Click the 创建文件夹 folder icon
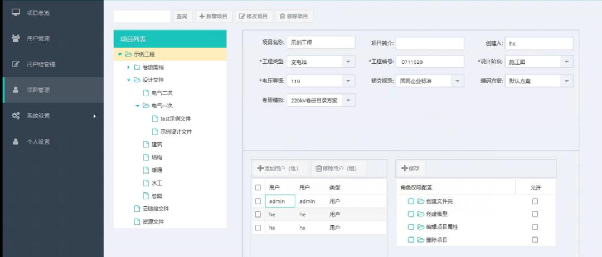This screenshot has width=602, height=257. coord(421,201)
